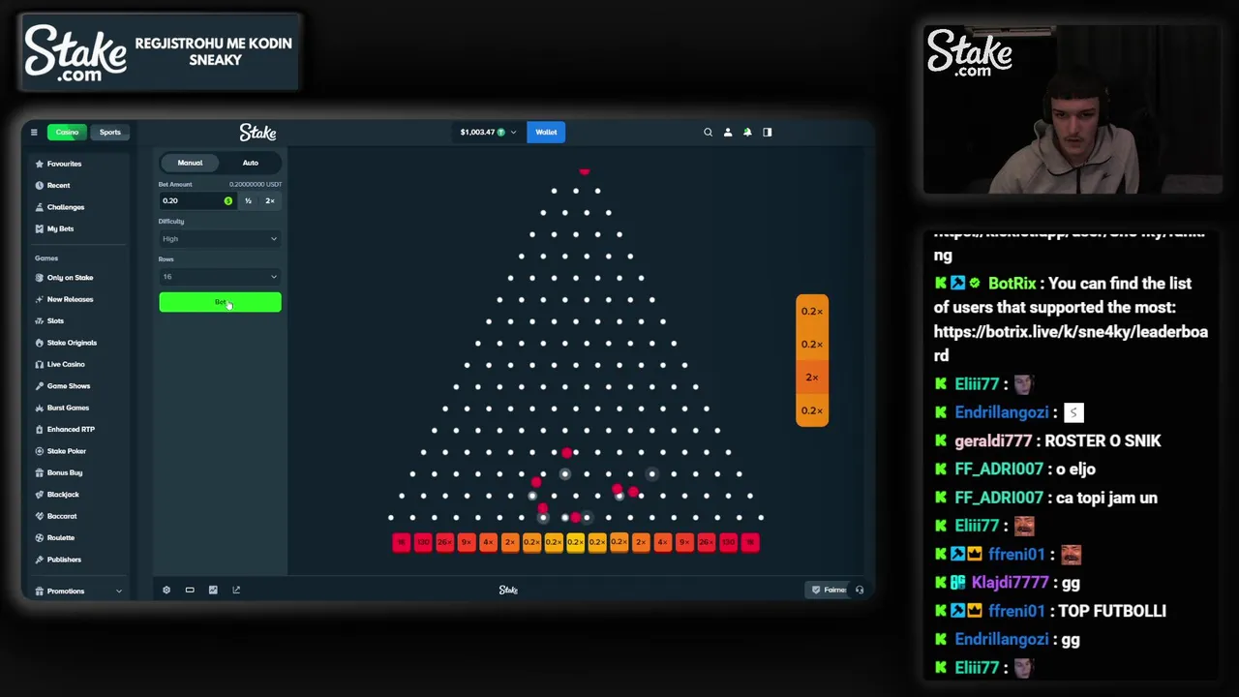This screenshot has width=1239, height=697.
Task: Switch to the Sports tab
Action: click(x=110, y=133)
